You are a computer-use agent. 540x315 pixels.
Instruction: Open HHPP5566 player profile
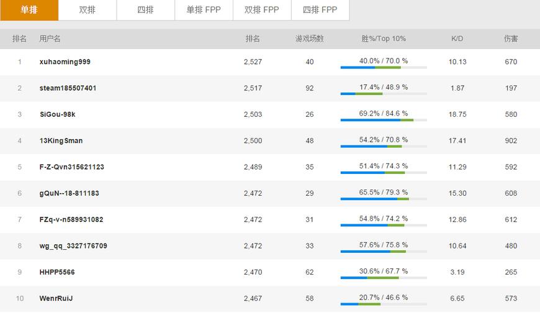point(57,272)
